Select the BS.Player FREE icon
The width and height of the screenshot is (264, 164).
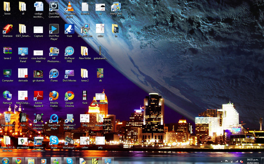(69, 51)
